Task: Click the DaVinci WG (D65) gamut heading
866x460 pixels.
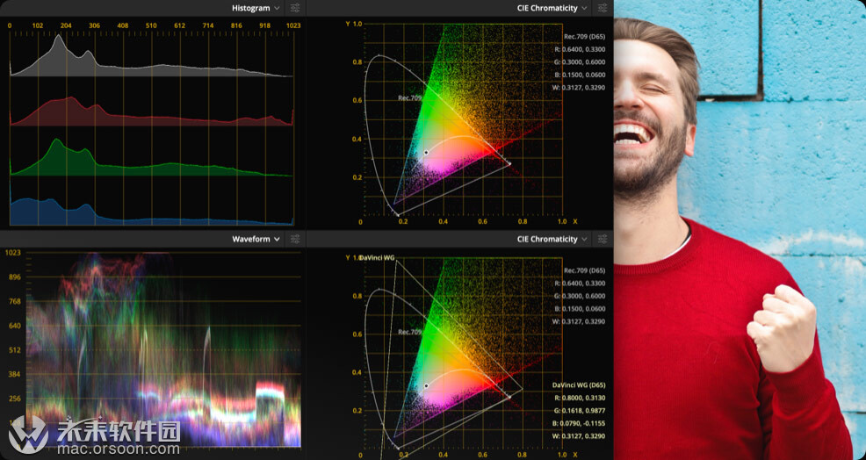Action: (x=578, y=385)
